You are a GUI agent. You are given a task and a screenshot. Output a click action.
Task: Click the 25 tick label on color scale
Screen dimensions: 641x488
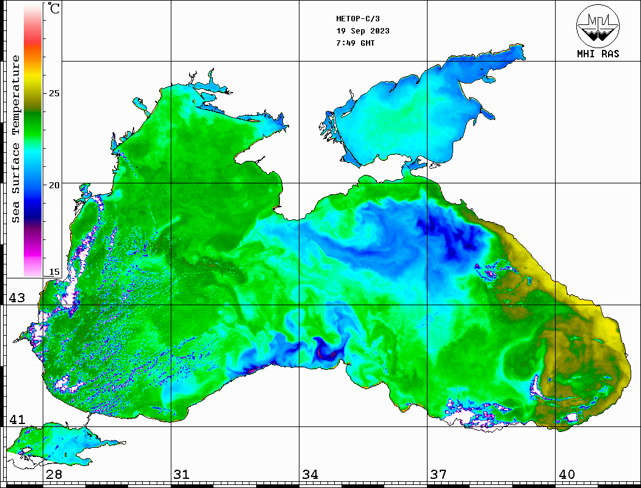tap(54, 93)
